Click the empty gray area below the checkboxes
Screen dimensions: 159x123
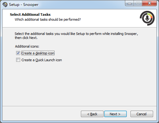coord(79,83)
